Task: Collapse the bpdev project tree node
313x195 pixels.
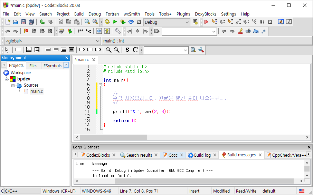Action: click(6, 79)
